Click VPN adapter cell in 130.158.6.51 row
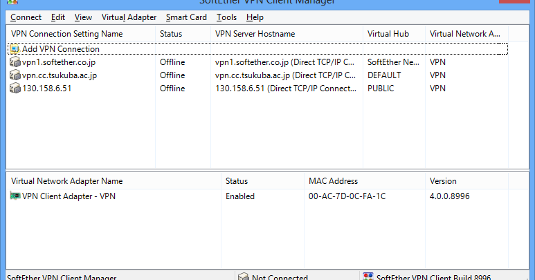 (x=437, y=88)
